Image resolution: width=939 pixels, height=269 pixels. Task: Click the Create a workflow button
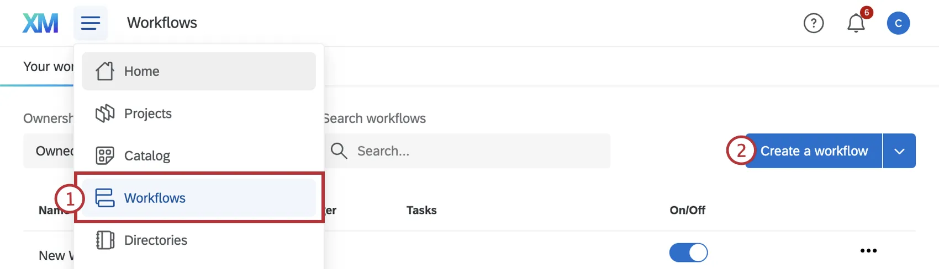coord(814,151)
